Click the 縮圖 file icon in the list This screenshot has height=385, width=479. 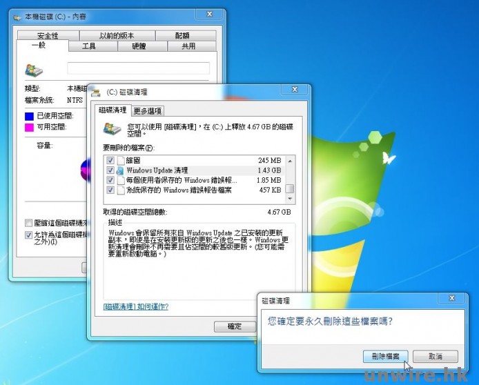coord(119,160)
